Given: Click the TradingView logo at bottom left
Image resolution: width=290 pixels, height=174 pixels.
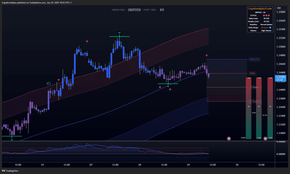Looking at the screenshot, I should pyautogui.click(x=10, y=171).
